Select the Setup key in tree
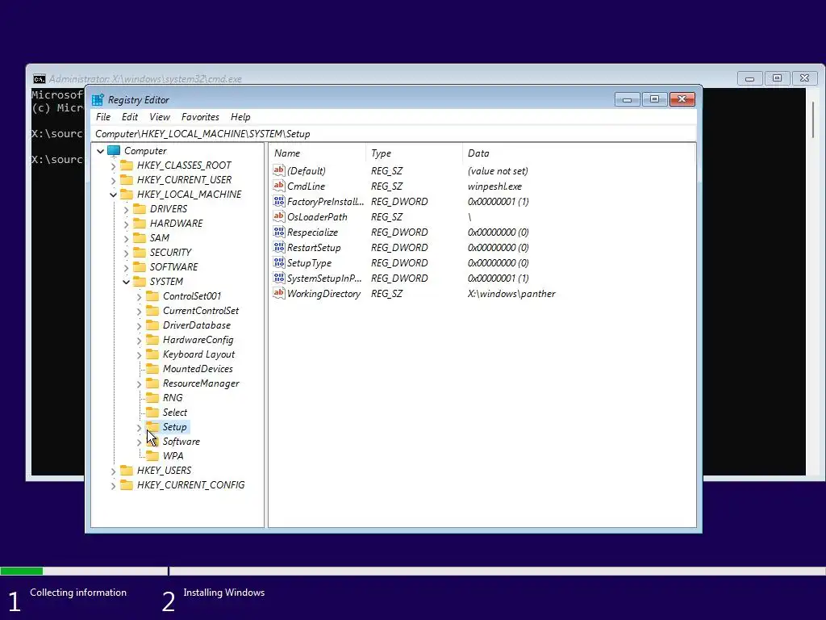 (x=174, y=427)
